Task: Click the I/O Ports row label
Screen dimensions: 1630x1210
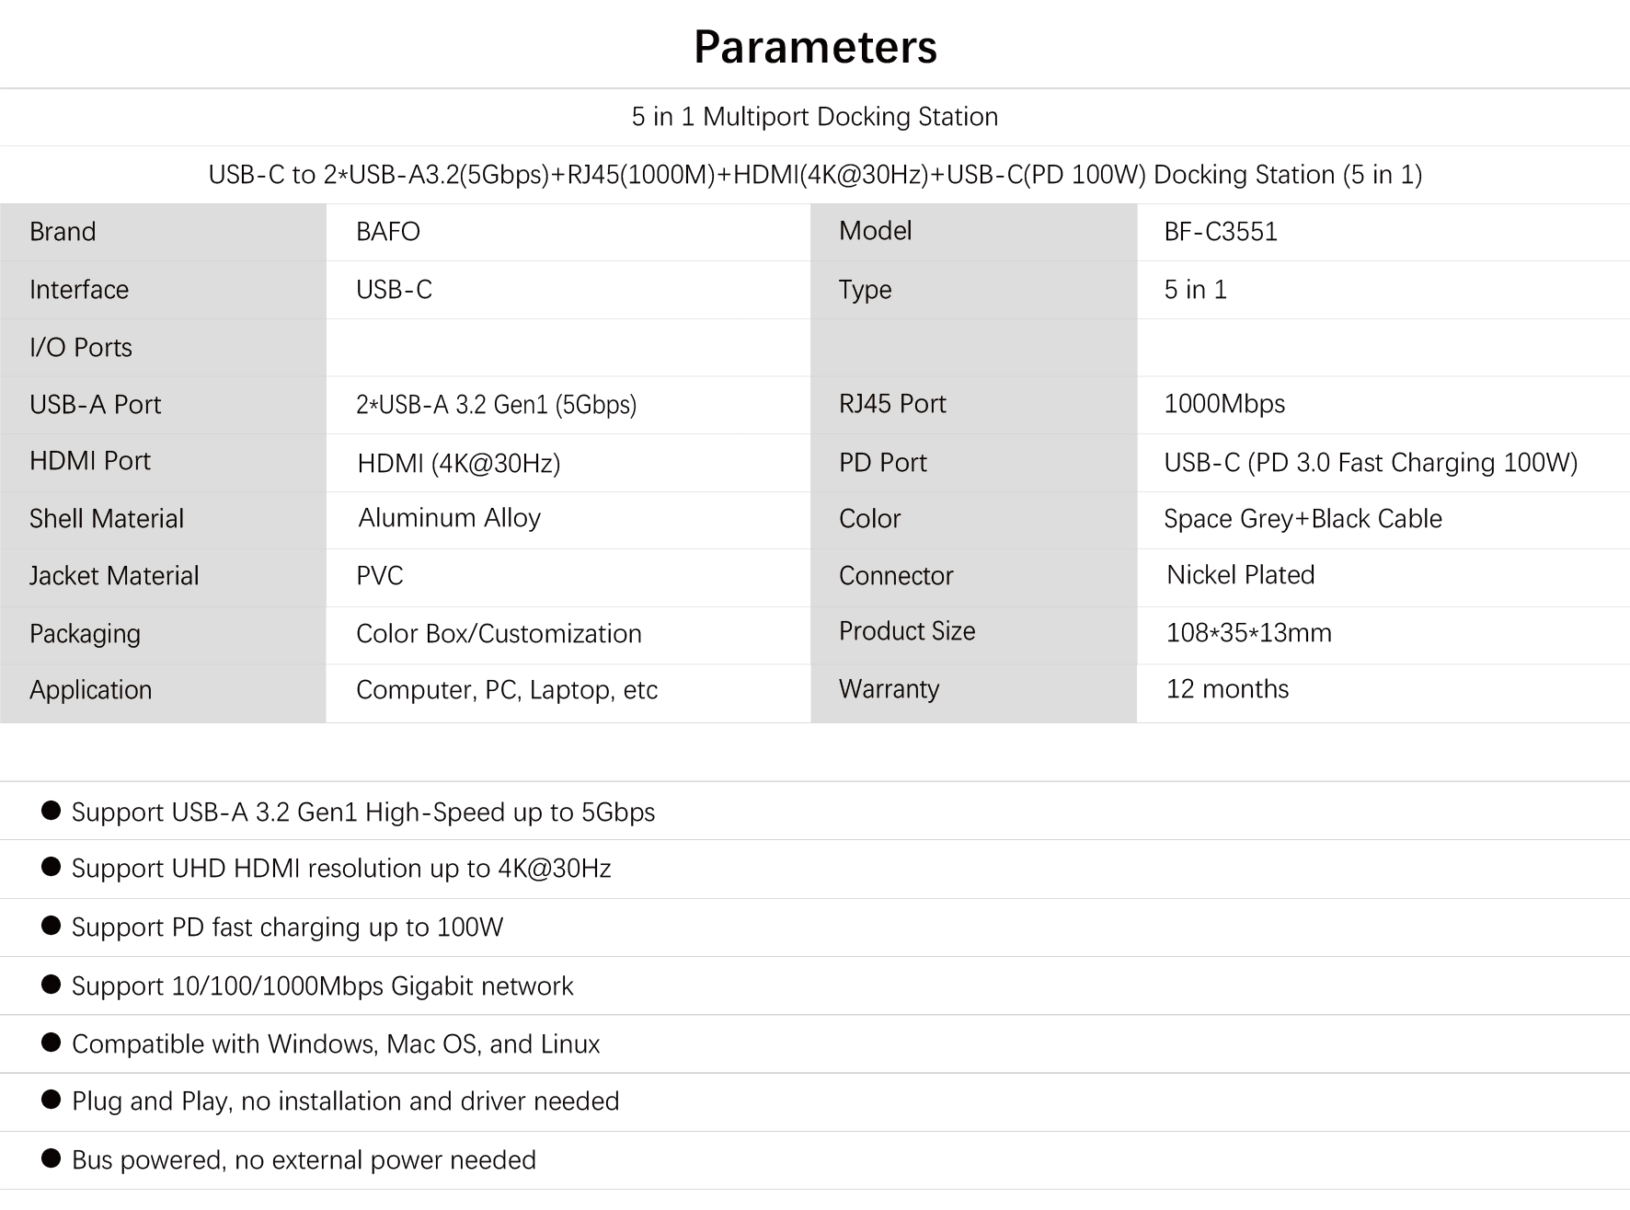Action: coord(81,348)
